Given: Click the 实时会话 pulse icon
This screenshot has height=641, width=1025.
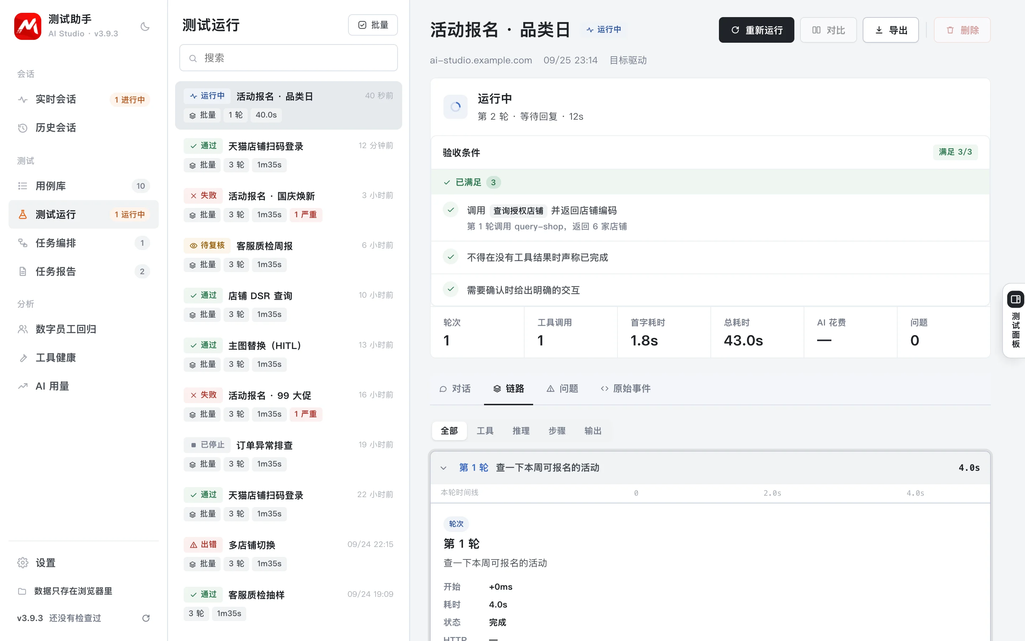Looking at the screenshot, I should pos(23,99).
